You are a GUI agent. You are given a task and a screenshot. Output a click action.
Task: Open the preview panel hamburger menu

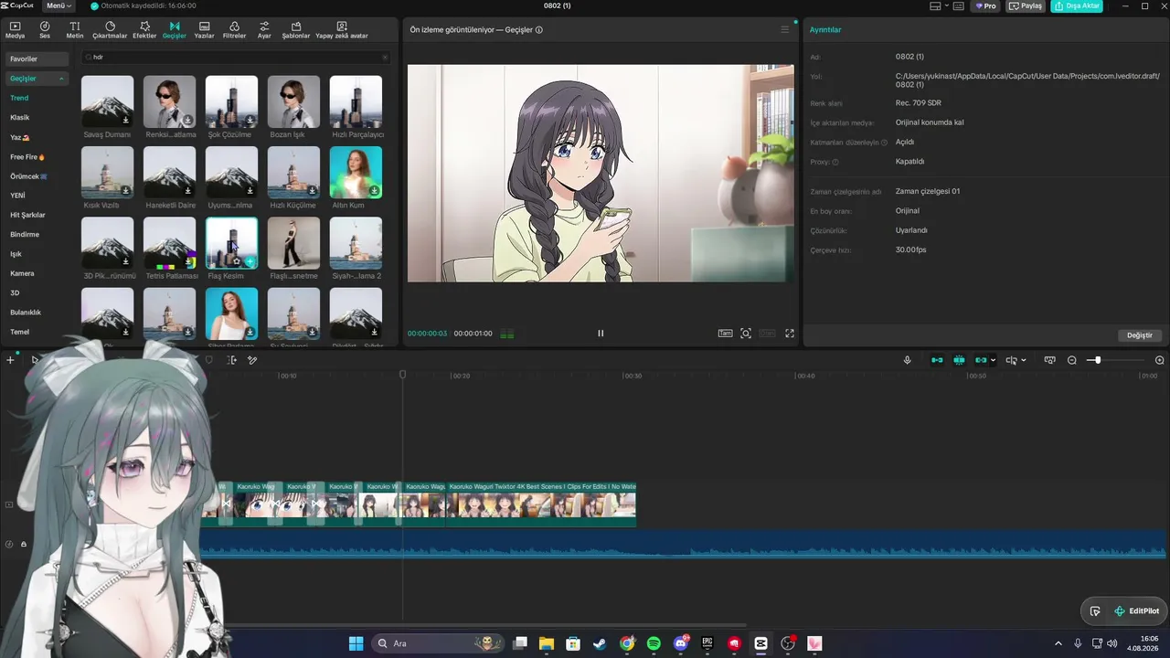pyautogui.click(x=784, y=30)
